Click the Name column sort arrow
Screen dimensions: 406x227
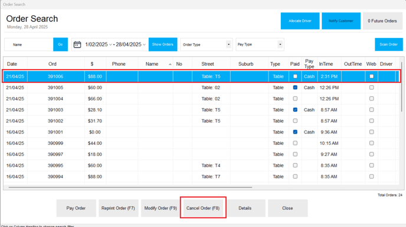[x=170, y=64]
